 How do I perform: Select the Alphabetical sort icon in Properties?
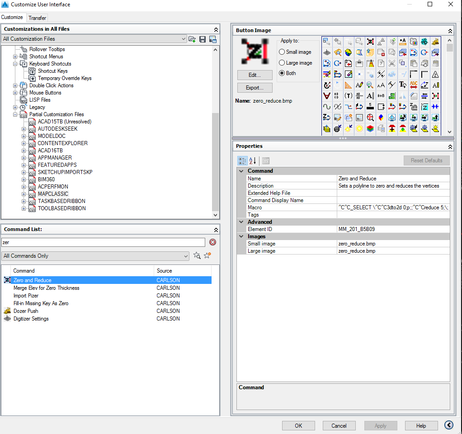252,160
